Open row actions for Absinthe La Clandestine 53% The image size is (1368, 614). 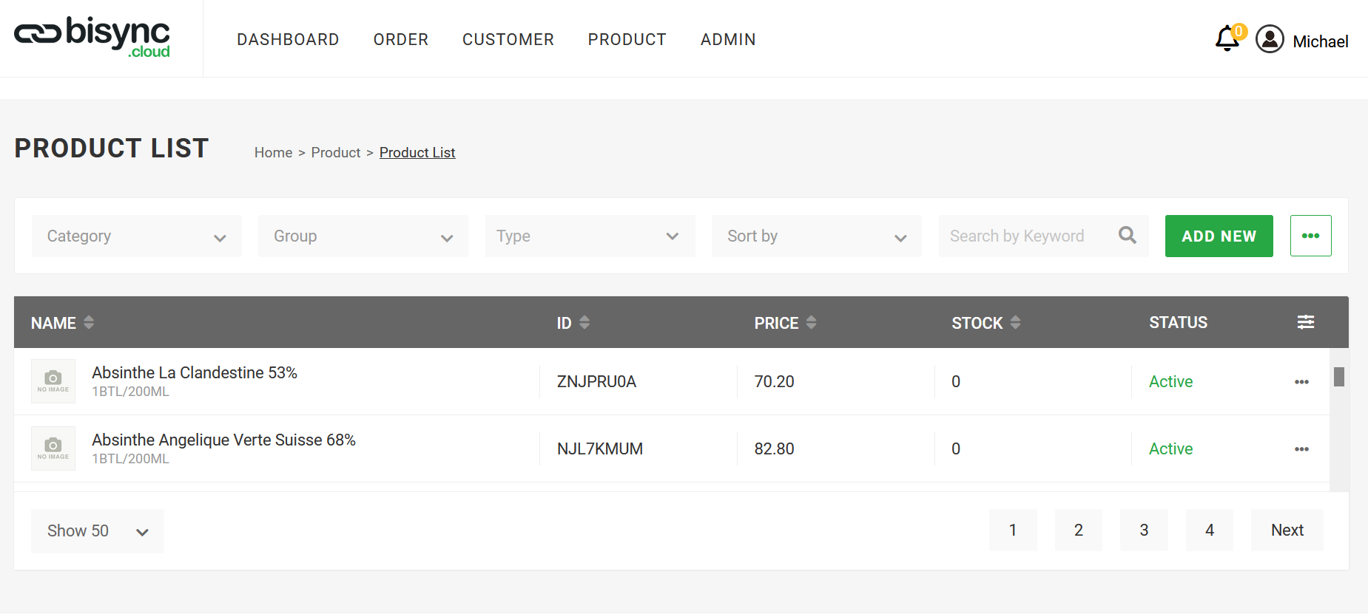click(1301, 381)
